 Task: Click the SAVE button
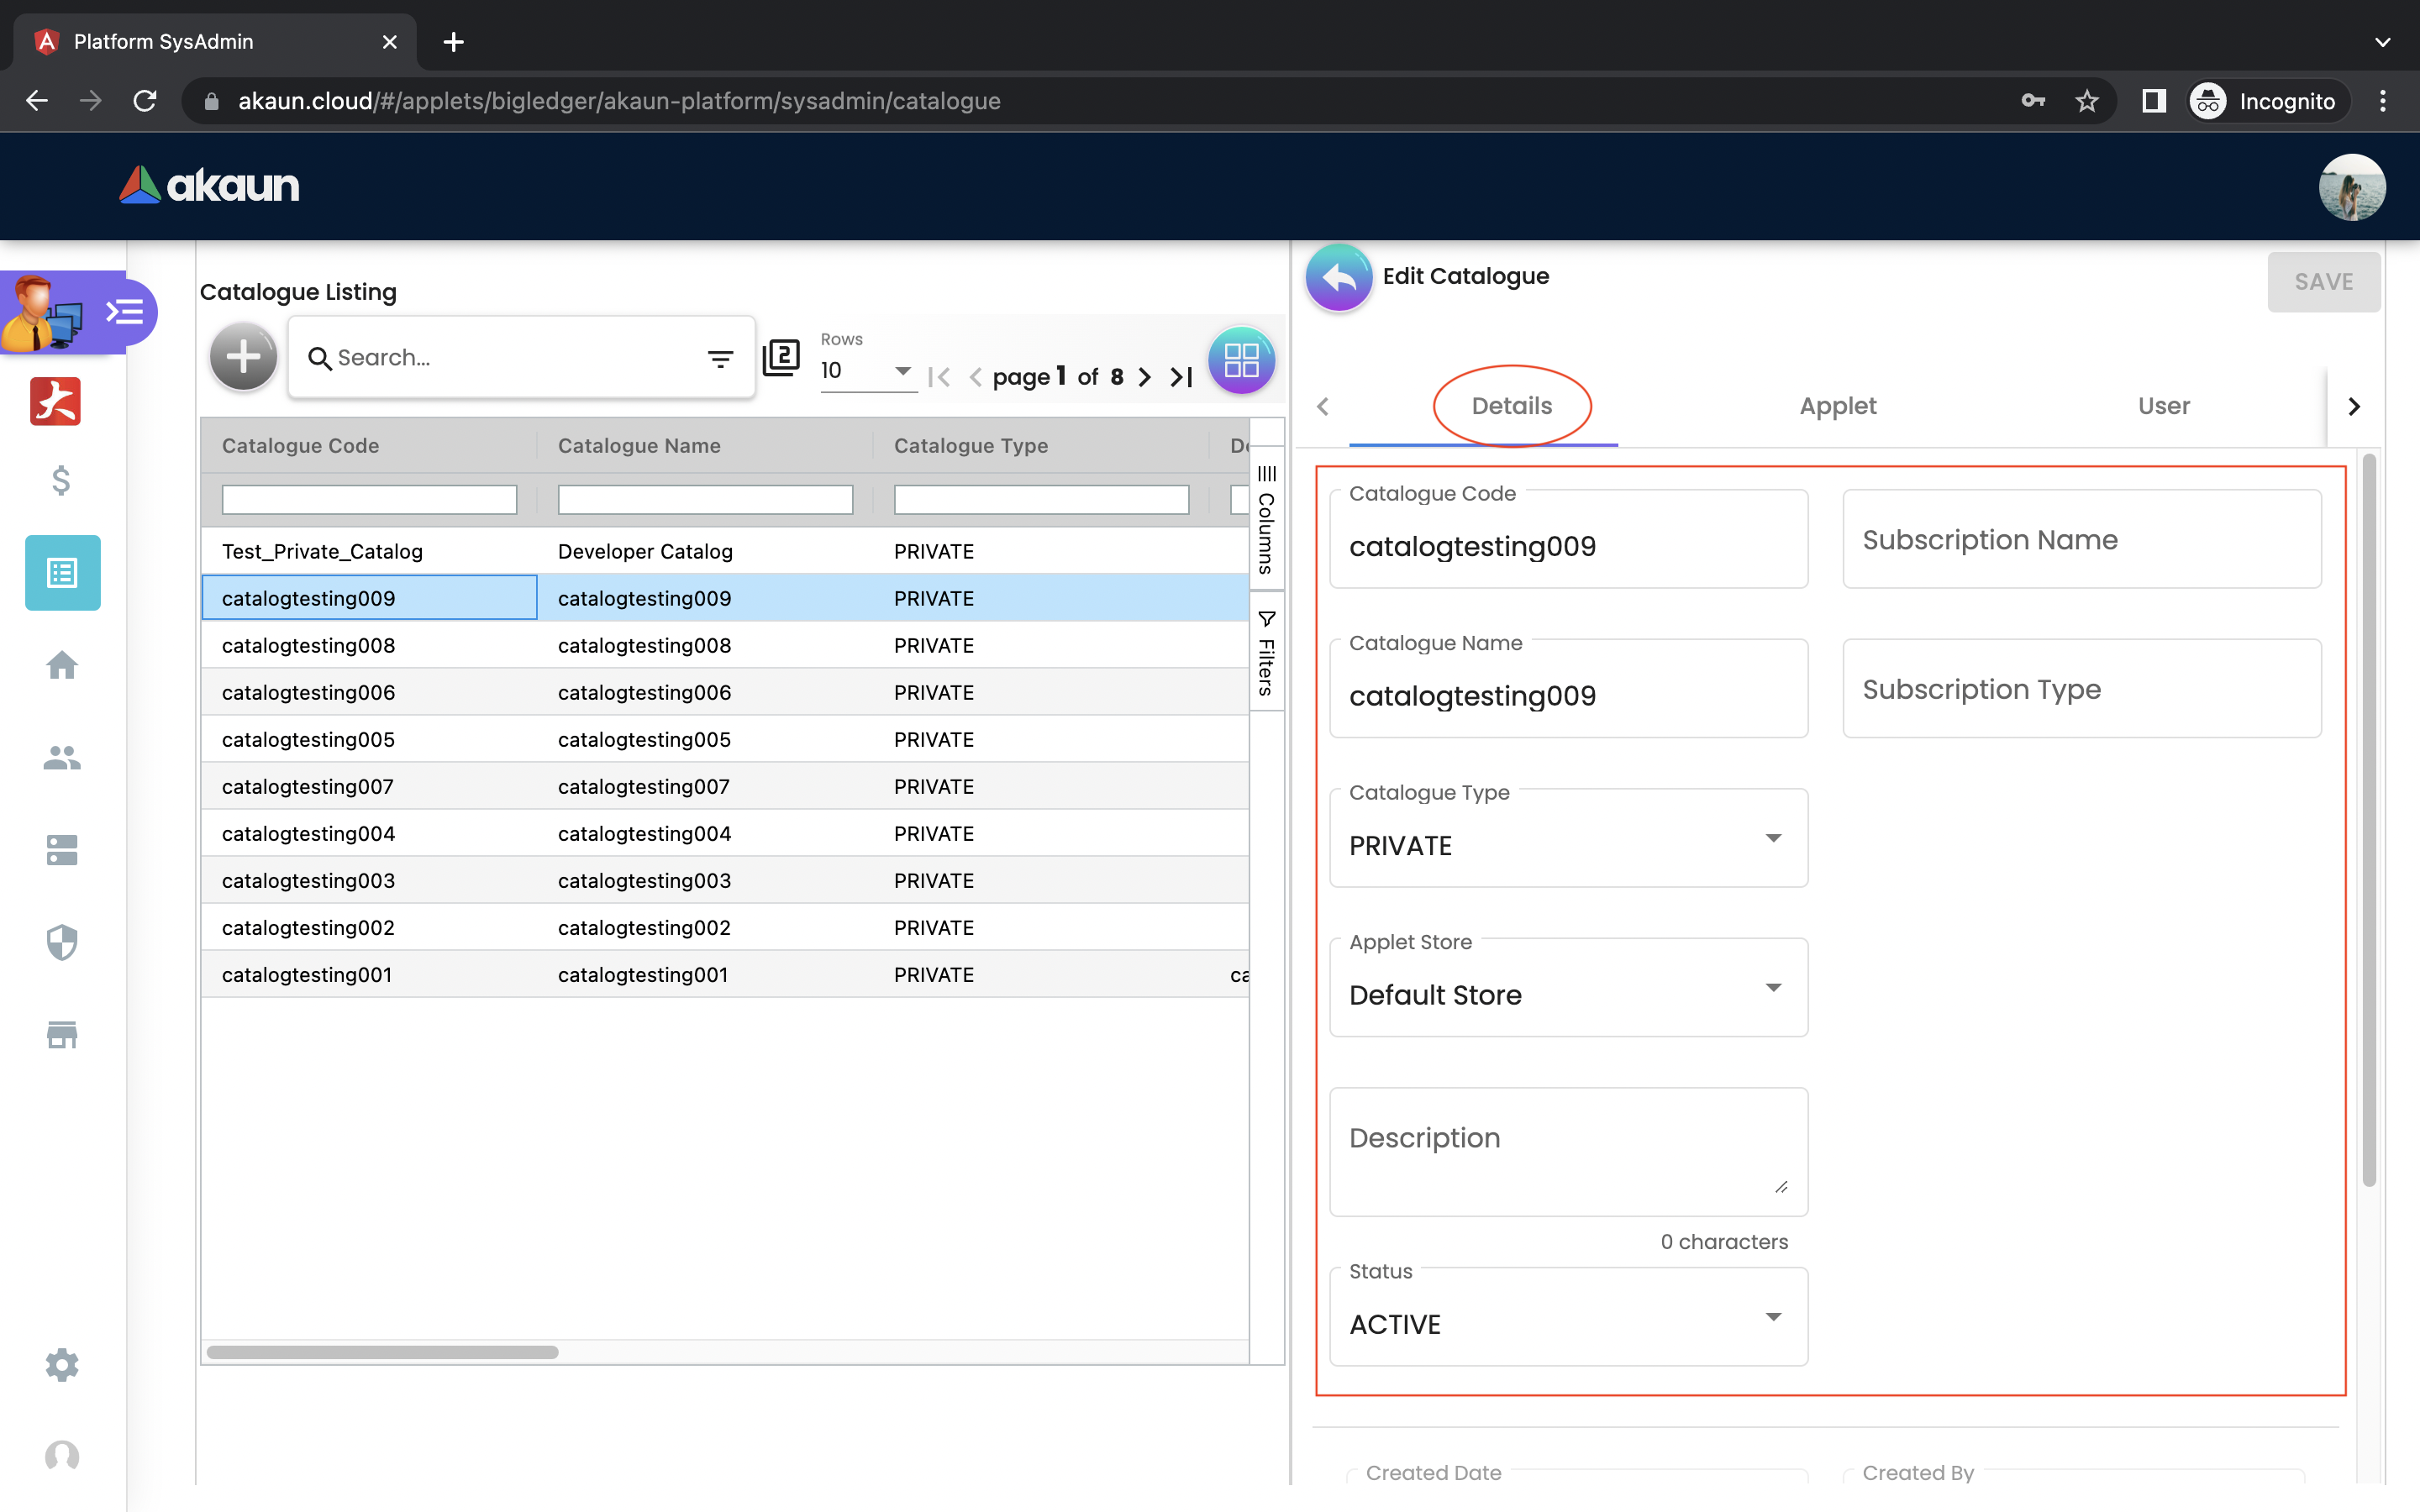coord(2323,282)
